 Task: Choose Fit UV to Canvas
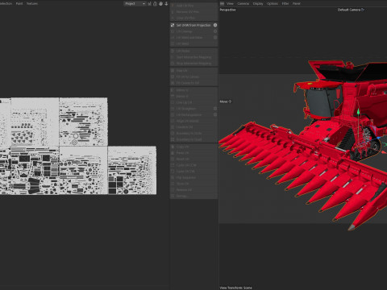coord(193,77)
